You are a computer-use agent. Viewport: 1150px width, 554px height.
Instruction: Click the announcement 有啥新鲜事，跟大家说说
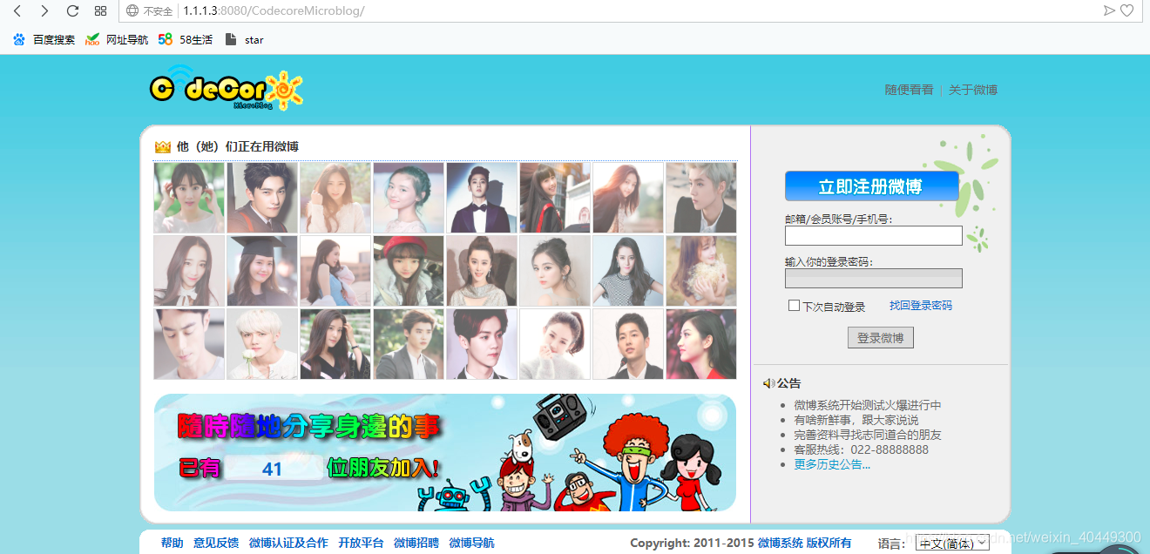pyautogui.click(x=856, y=420)
